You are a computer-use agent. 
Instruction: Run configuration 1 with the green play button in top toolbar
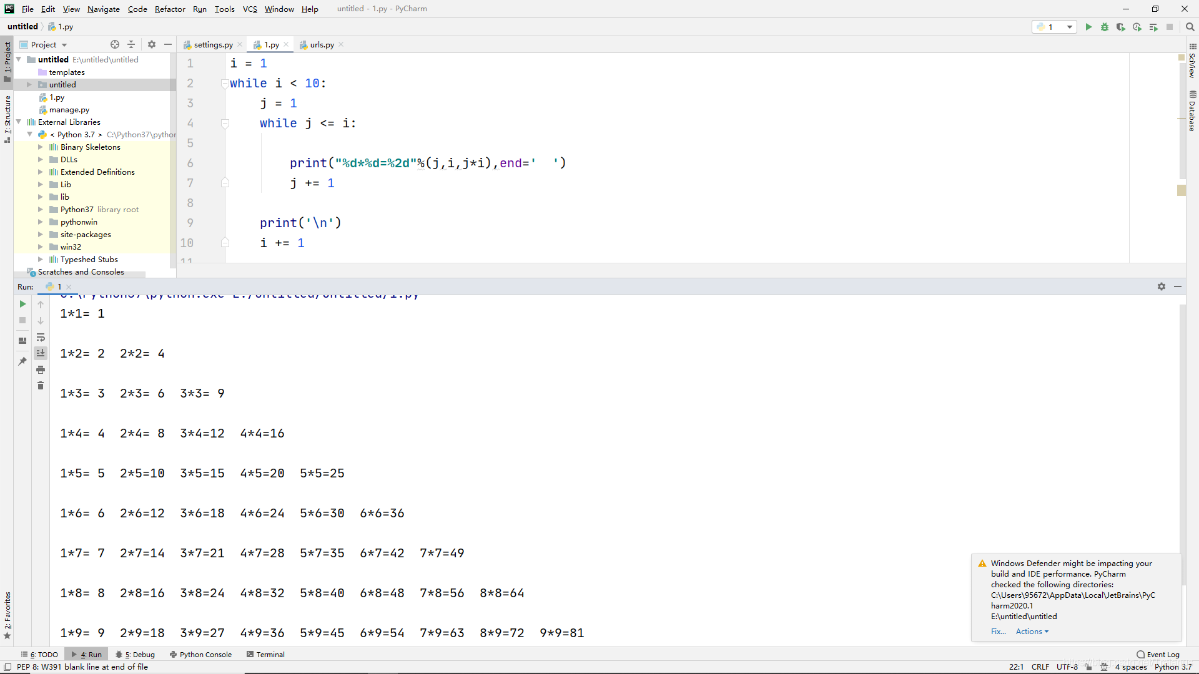(x=1088, y=27)
